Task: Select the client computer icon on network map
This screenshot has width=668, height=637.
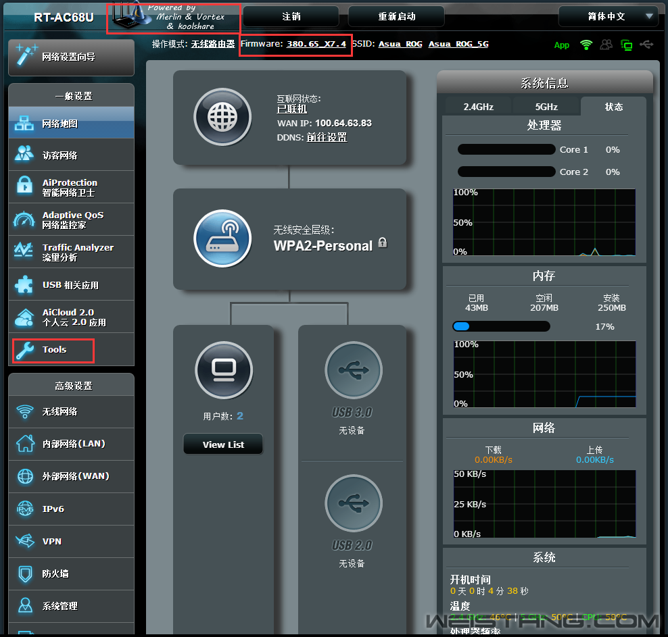Action: 224,370
